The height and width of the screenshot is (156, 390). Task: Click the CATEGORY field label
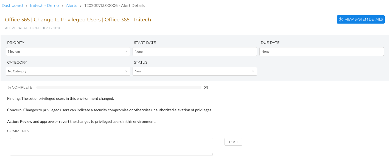tap(17, 63)
